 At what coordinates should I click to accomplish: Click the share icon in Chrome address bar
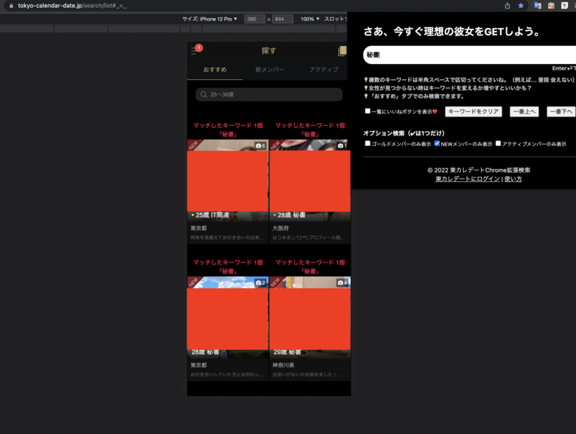pos(508,6)
